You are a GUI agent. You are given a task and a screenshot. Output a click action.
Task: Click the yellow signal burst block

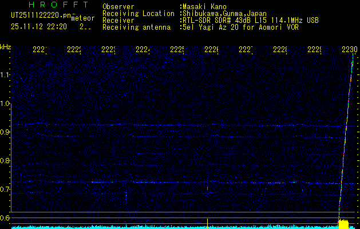[x=343, y=223]
